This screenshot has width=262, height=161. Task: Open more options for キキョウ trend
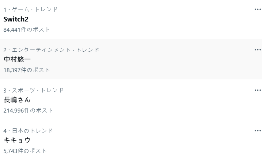point(258,131)
